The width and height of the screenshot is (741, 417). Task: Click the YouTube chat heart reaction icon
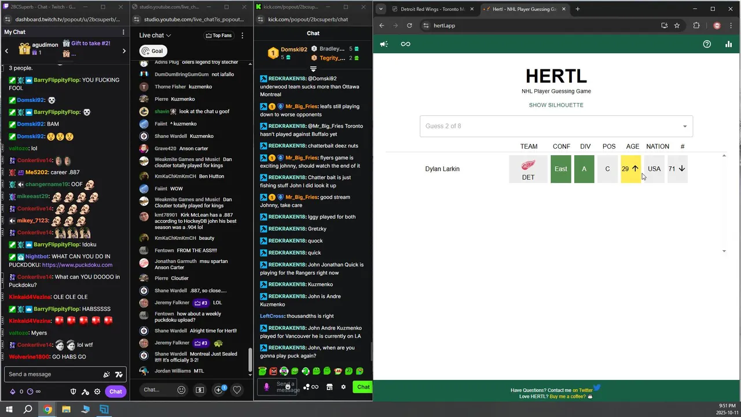click(x=237, y=390)
